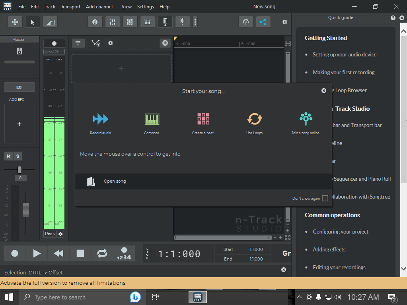
Task: Toggle the record arm dot button
Action: coord(54,43)
